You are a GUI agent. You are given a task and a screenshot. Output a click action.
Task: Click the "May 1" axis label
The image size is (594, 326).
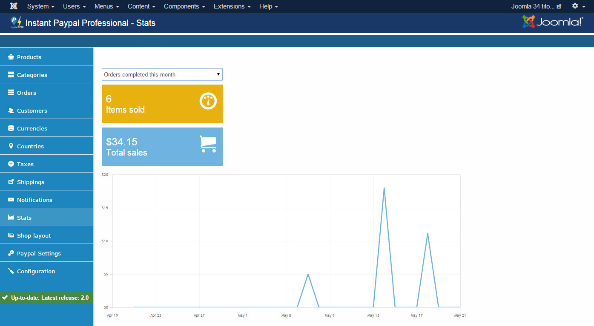(x=243, y=315)
